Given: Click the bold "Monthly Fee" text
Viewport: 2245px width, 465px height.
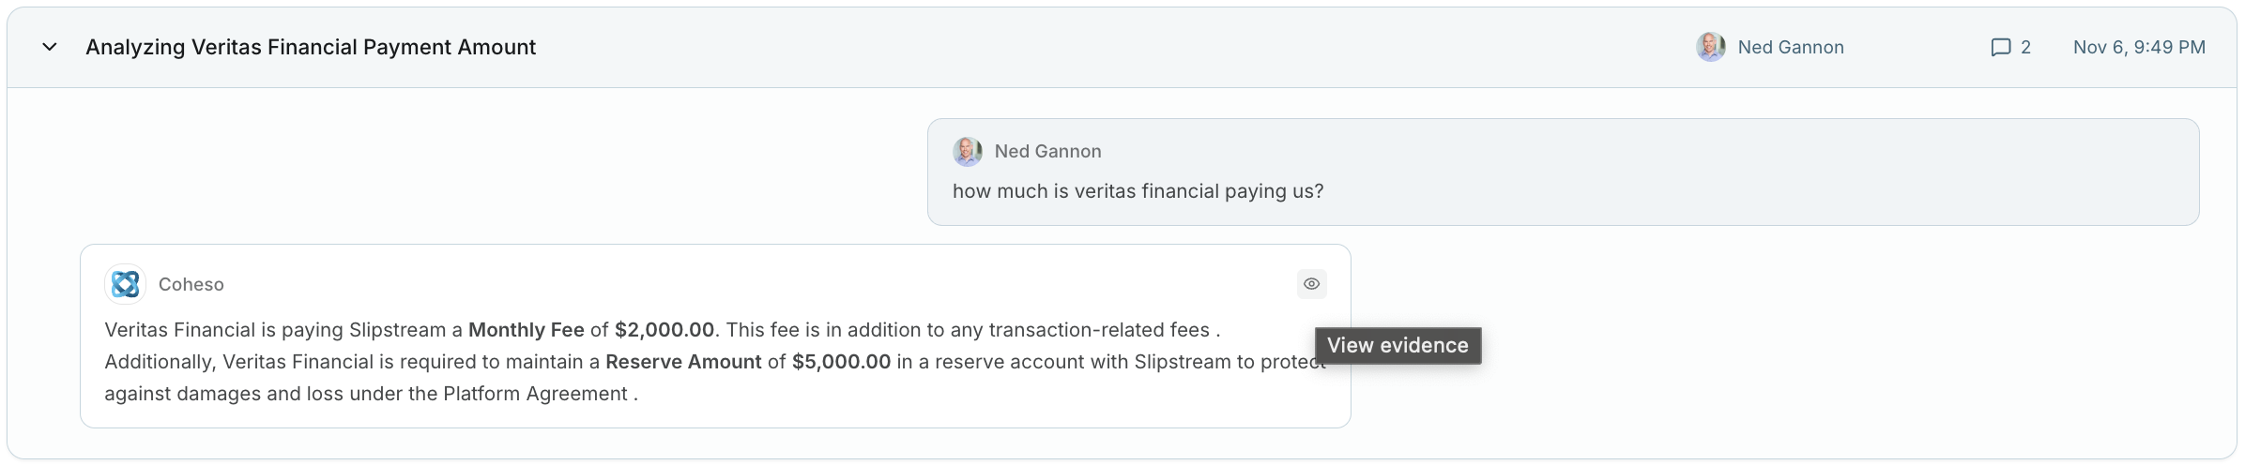Looking at the screenshot, I should pyautogui.click(x=526, y=330).
